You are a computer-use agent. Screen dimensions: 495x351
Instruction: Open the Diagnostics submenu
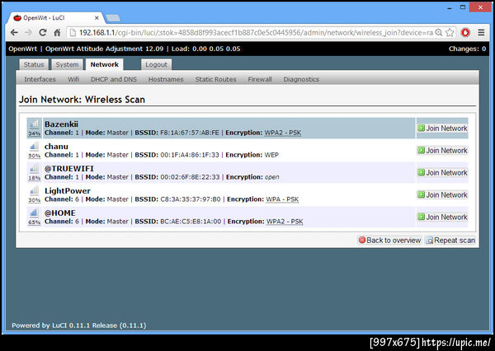pyautogui.click(x=301, y=79)
